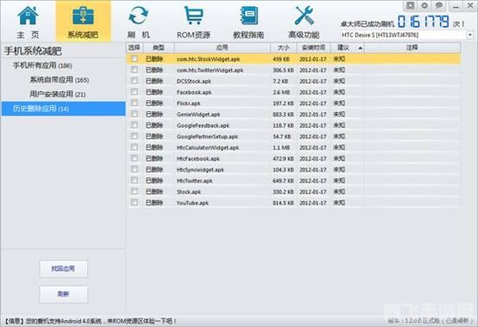Select the Facebook.apk file name

tap(194, 92)
